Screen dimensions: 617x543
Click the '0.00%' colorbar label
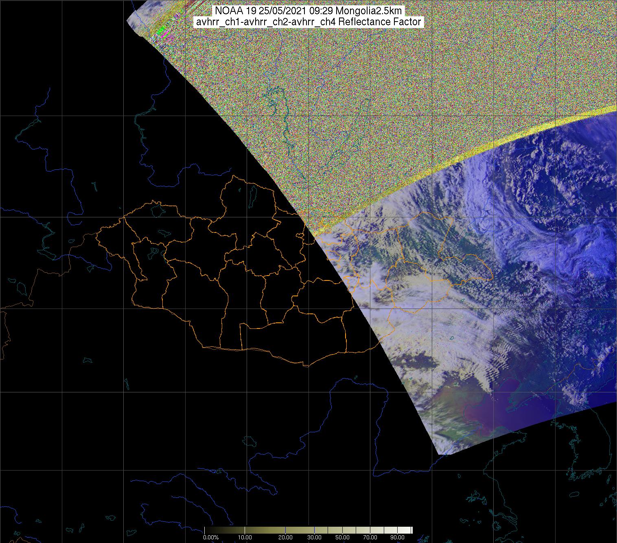pyautogui.click(x=211, y=538)
